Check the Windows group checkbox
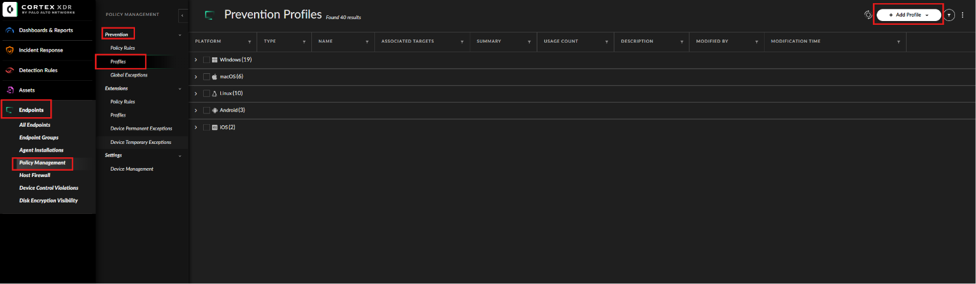The height and width of the screenshot is (284, 976). click(206, 60)
